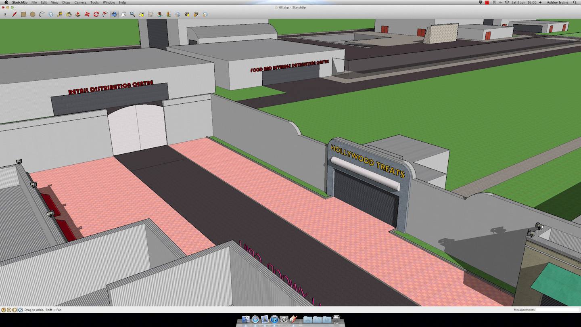The width and height of the screenshot is (581, 327).
Task: Choose the Rectangle drawing tool
Action: tap(23, 15)
